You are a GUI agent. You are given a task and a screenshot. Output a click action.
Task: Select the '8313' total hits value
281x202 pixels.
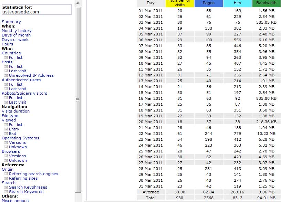click(x=238, y=198)
